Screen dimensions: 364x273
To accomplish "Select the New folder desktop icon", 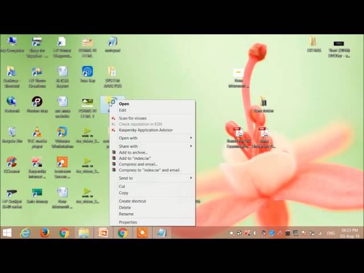I will [x=263, y=104].
